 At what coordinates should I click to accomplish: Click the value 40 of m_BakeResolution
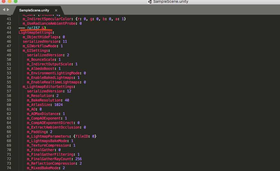(67, 100)
